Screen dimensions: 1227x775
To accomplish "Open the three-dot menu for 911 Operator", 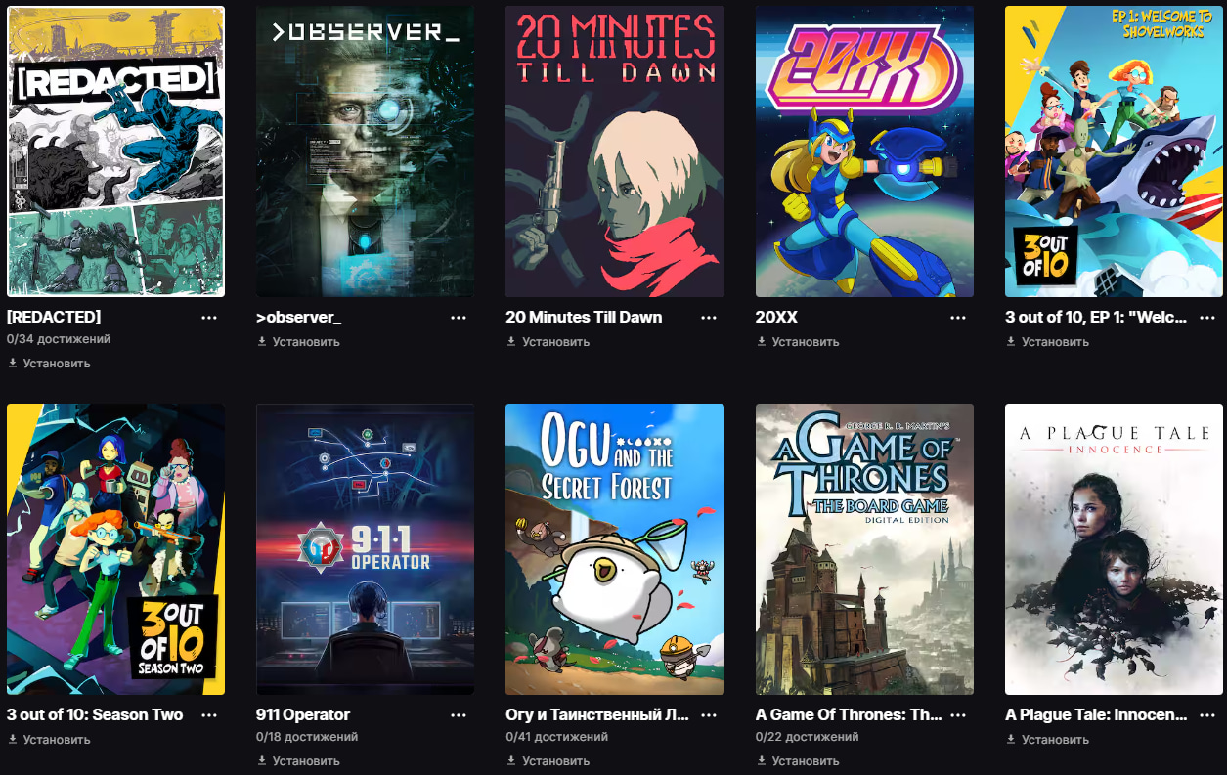I will 459,715.
